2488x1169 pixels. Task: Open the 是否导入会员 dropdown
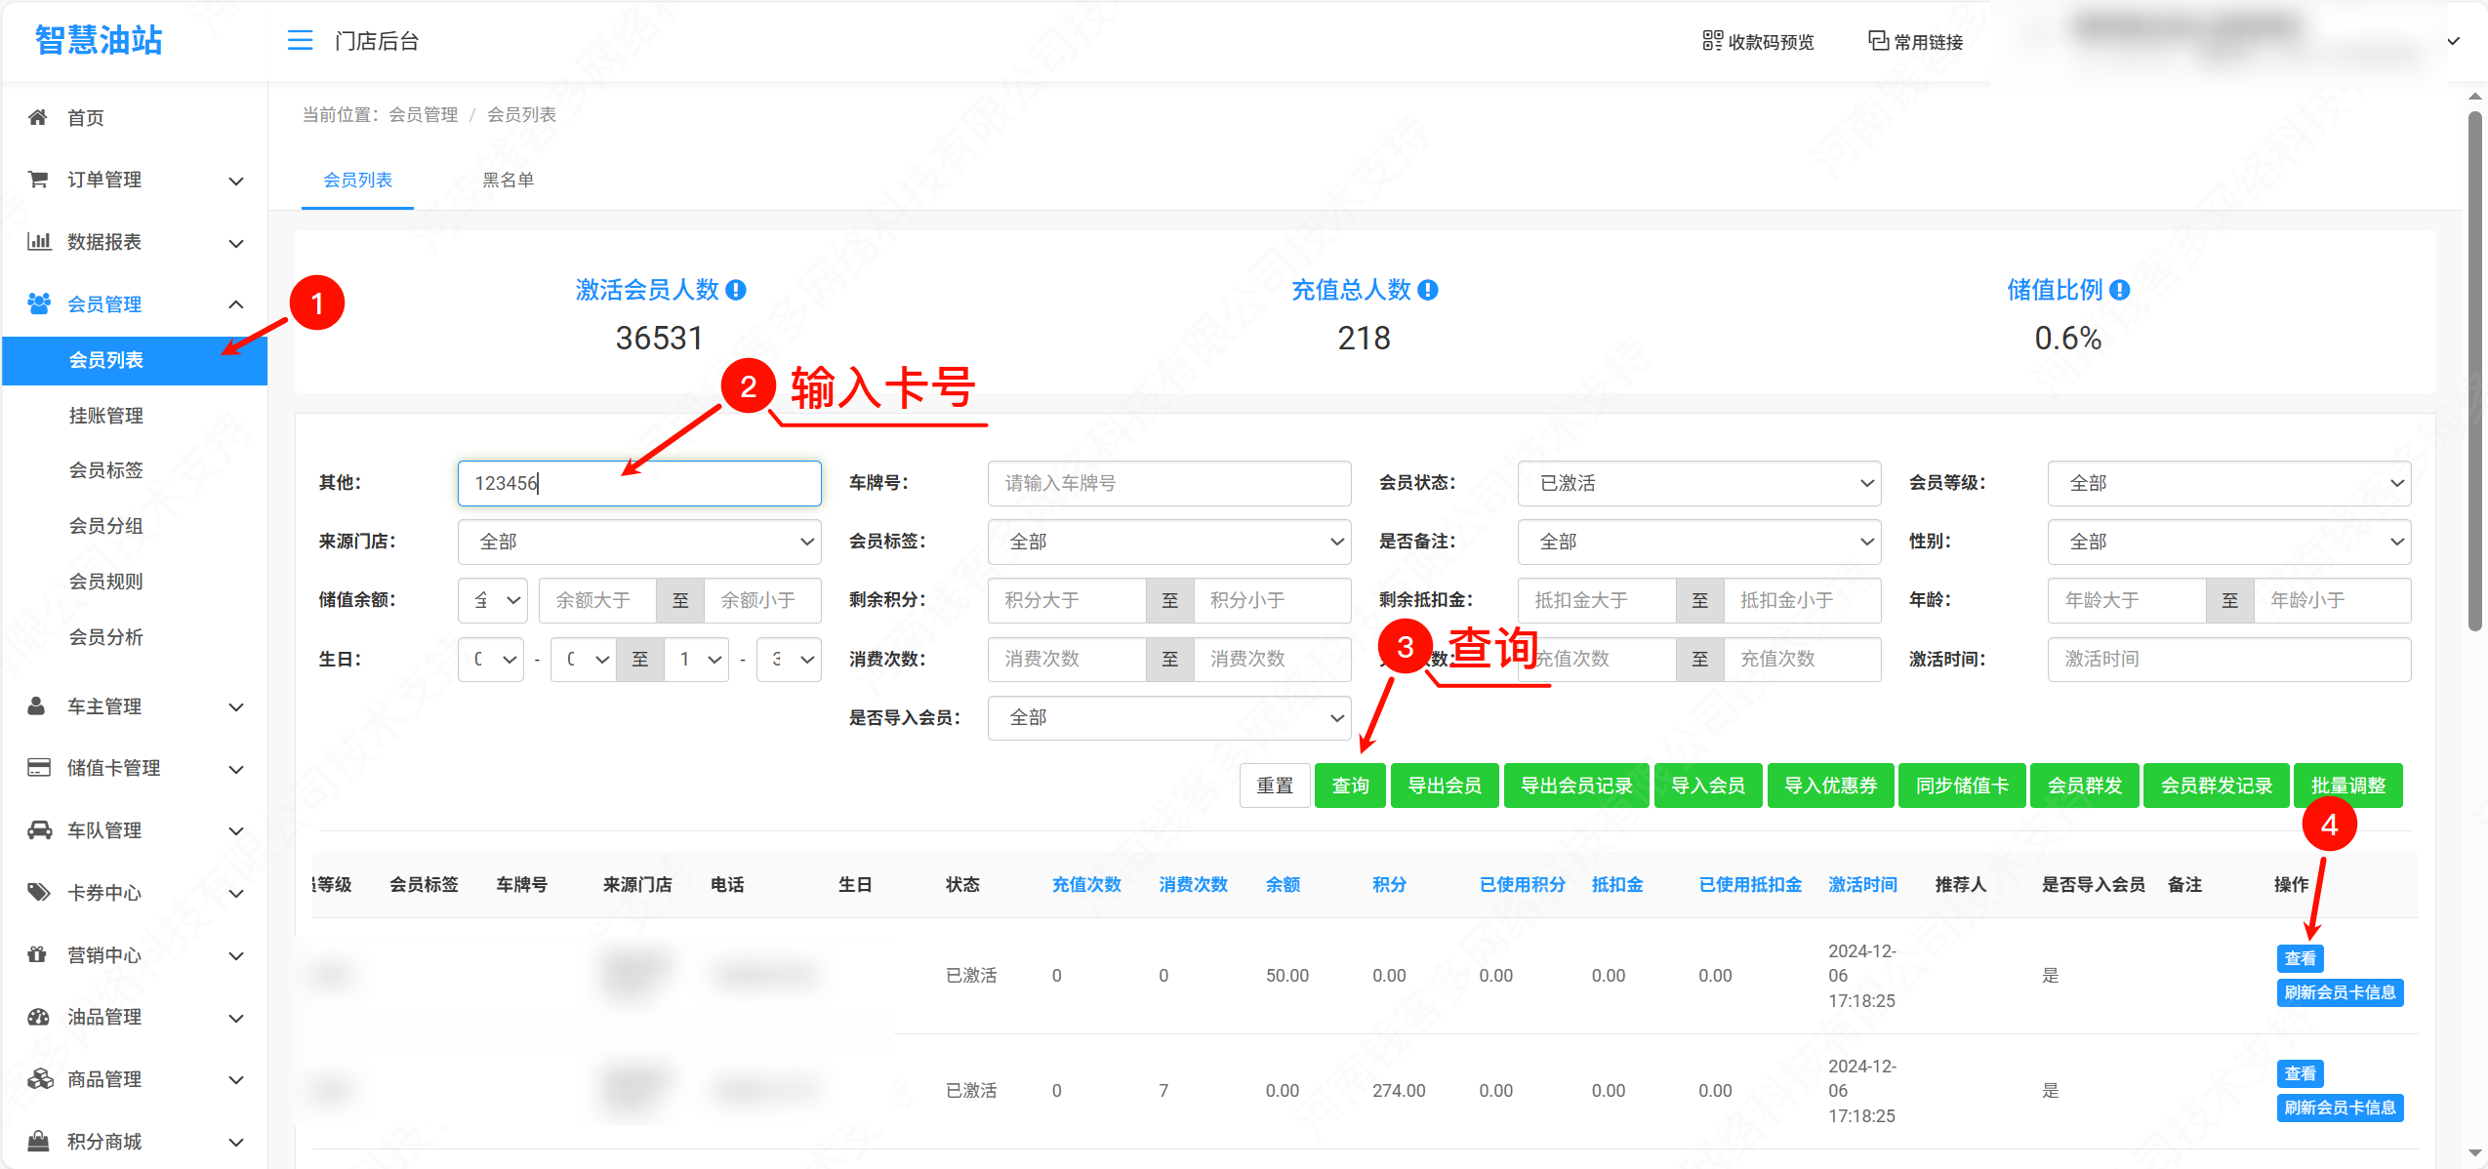click(1168, 718)
